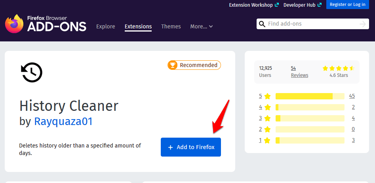
Task: Click the Firefox logo icon
Action: click(15, 24)
